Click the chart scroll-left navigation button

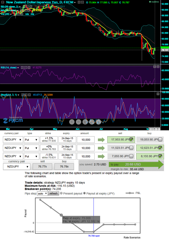tap(72, 122)
